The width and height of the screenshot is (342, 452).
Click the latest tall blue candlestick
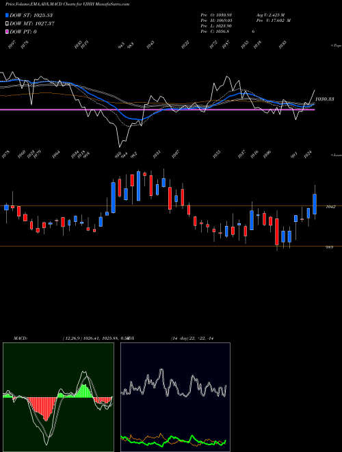tap(315, 204)
